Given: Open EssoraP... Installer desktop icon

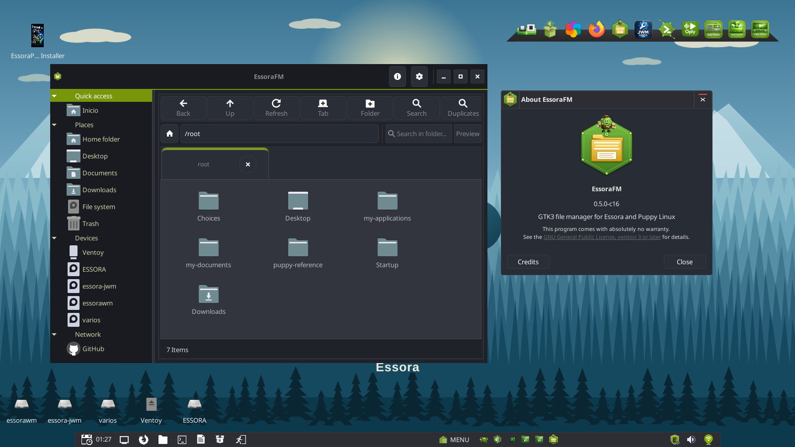Looking at the screenshot, I should pyautogui.click(x=38, y=36).
